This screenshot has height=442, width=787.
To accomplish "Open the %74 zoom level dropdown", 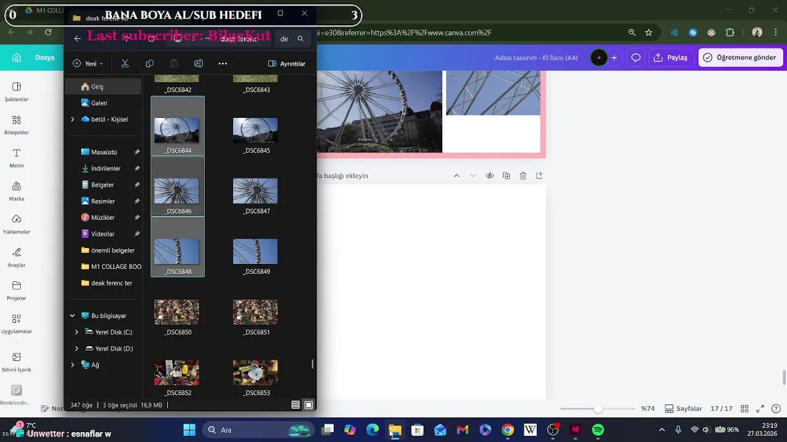I will pyautogui.click(x=647, y=409).
